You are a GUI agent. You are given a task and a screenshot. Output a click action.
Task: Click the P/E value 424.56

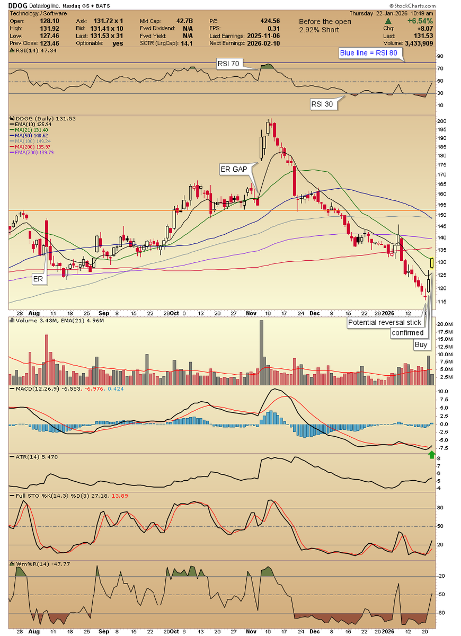pyautogui.click(x=271, y=22)
